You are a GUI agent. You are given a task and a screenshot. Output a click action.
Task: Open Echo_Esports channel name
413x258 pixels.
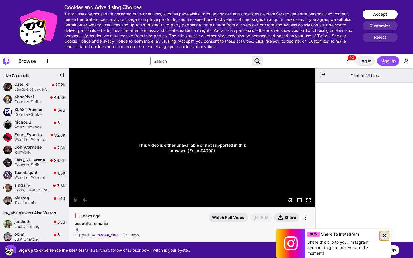pos(28,135)
